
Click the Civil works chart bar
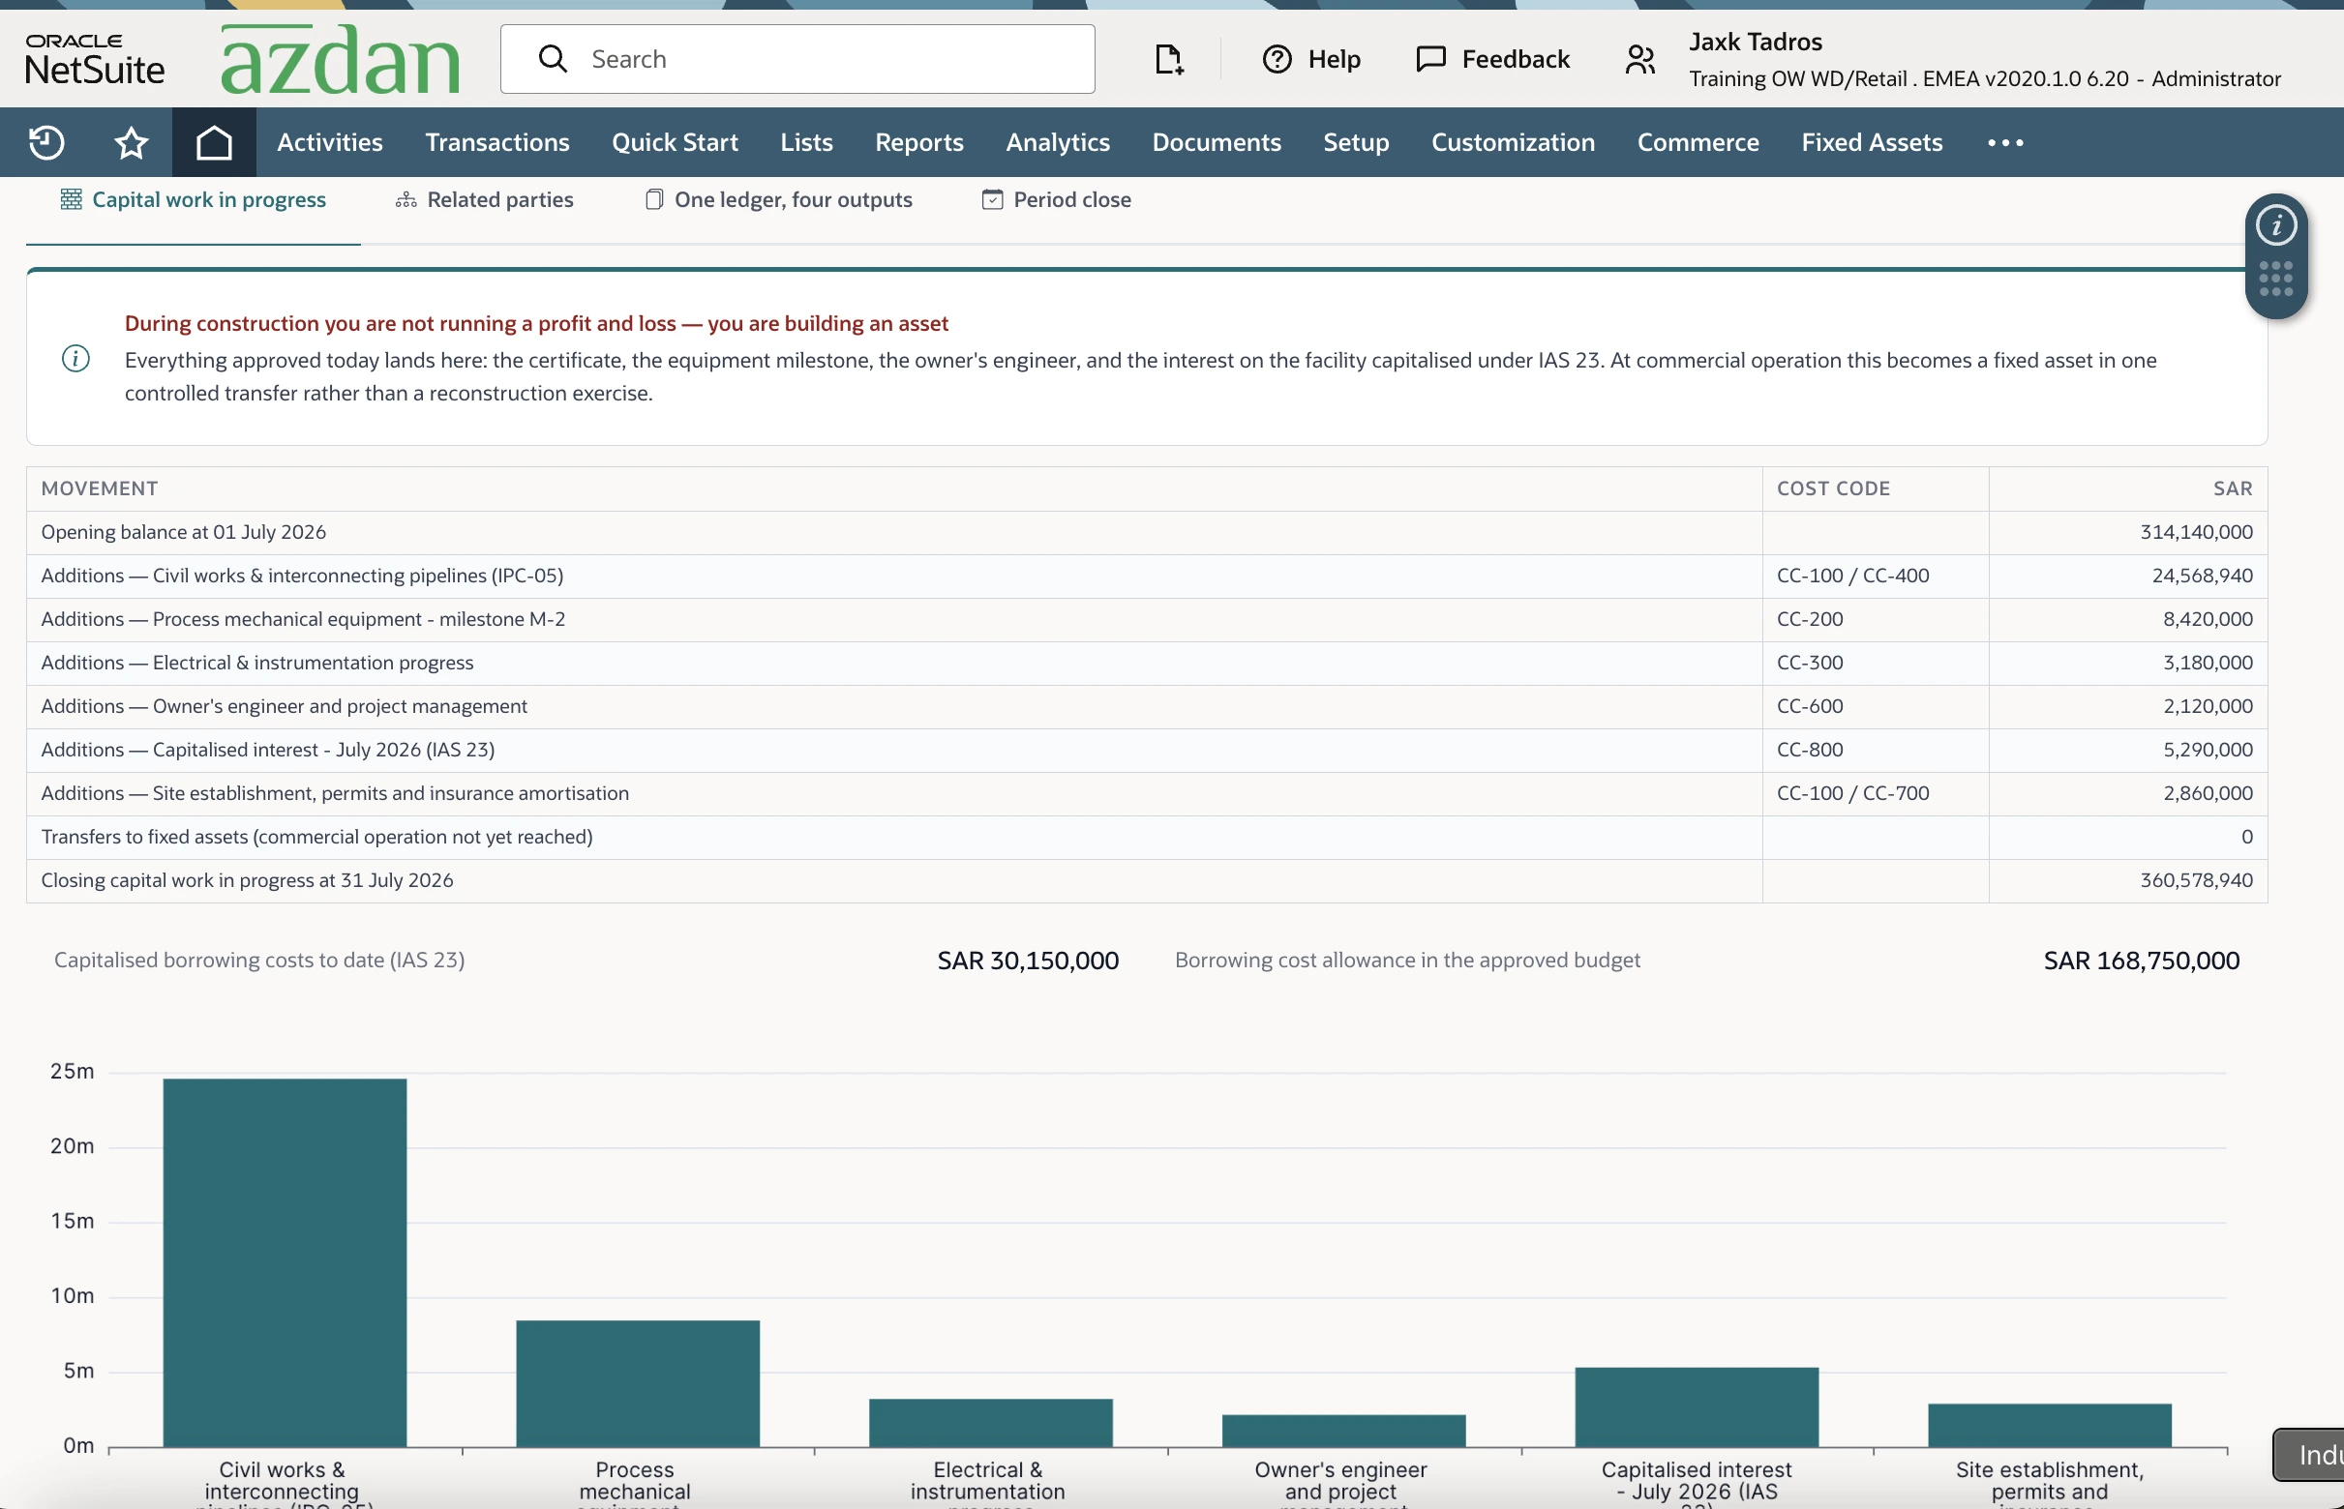[285, 1262]
